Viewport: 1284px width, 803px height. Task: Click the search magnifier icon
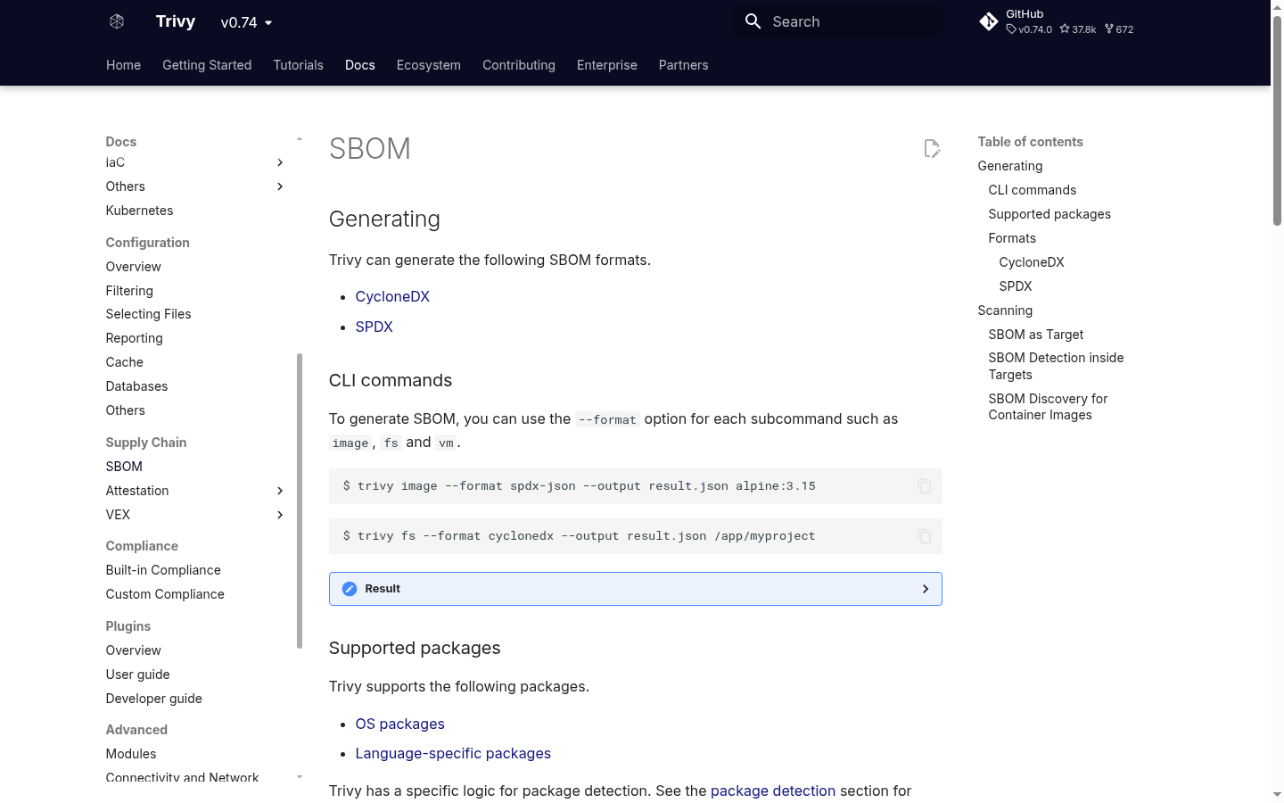753,21
